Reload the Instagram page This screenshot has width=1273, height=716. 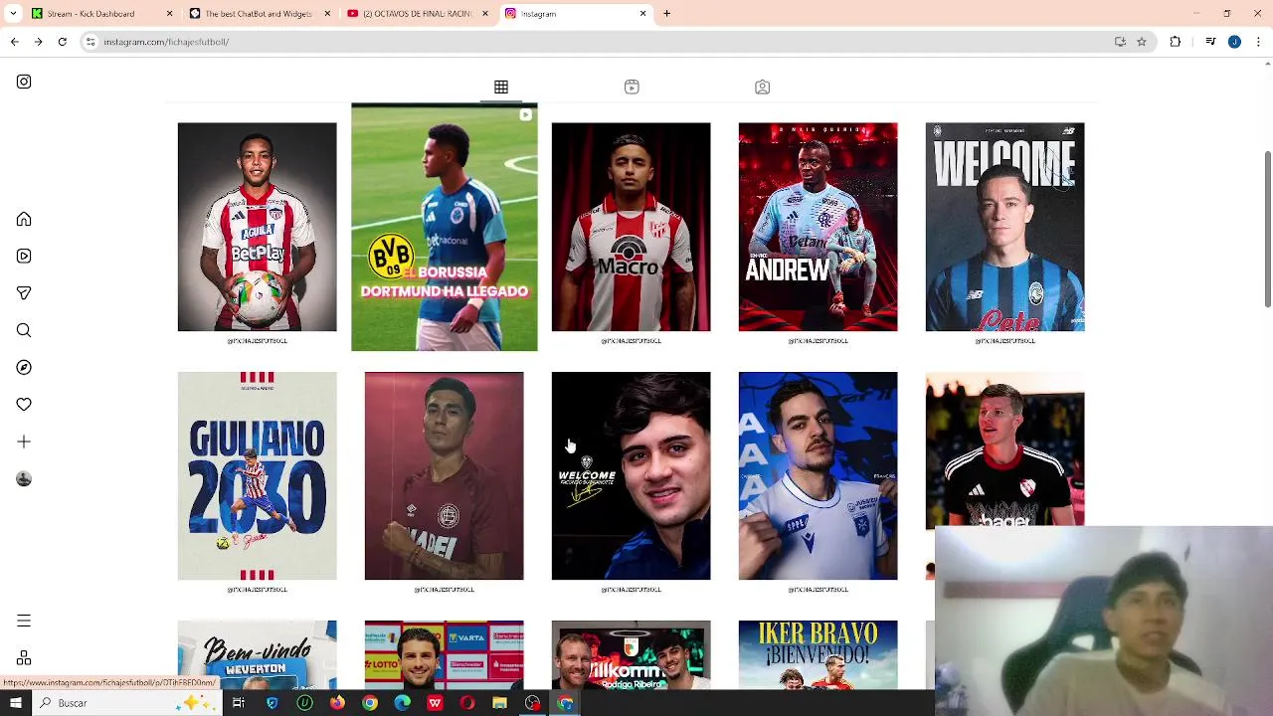[62, 42]
